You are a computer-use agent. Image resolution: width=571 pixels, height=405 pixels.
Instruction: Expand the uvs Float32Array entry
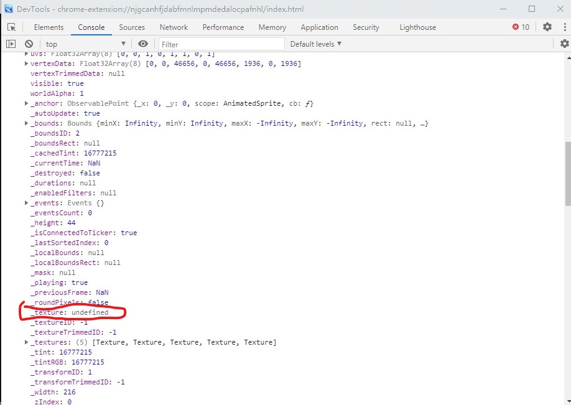coord(26,54)
